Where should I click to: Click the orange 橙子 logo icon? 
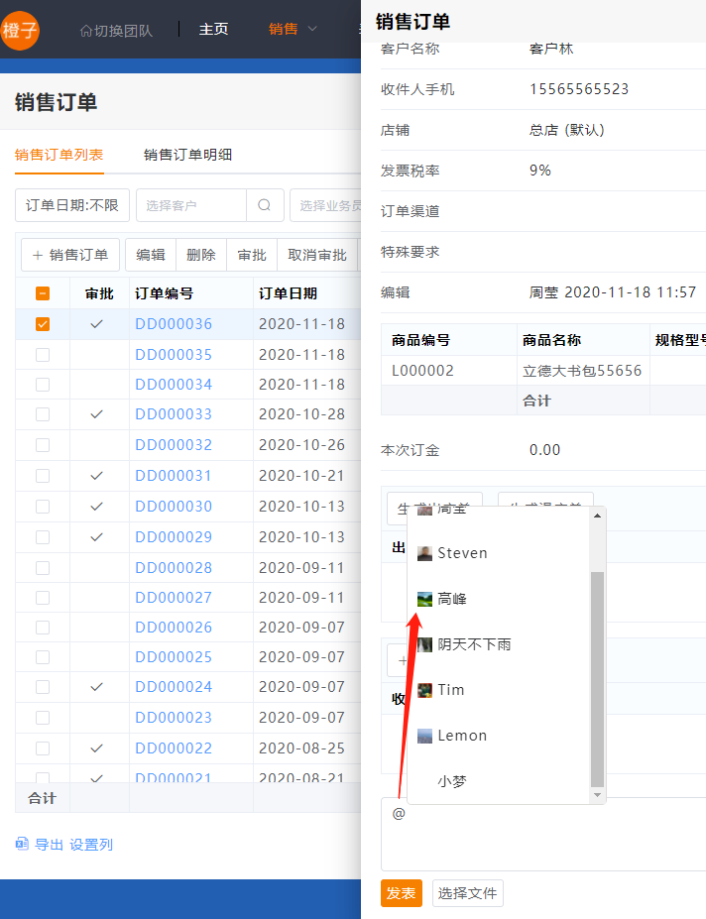(x=20, y=30)
